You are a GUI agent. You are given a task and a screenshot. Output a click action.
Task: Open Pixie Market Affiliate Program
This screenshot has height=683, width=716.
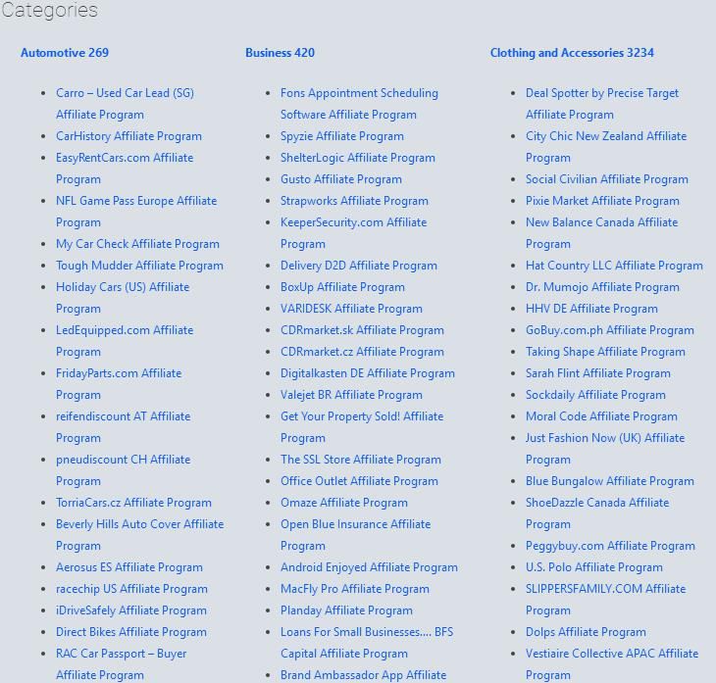point(602,201)
